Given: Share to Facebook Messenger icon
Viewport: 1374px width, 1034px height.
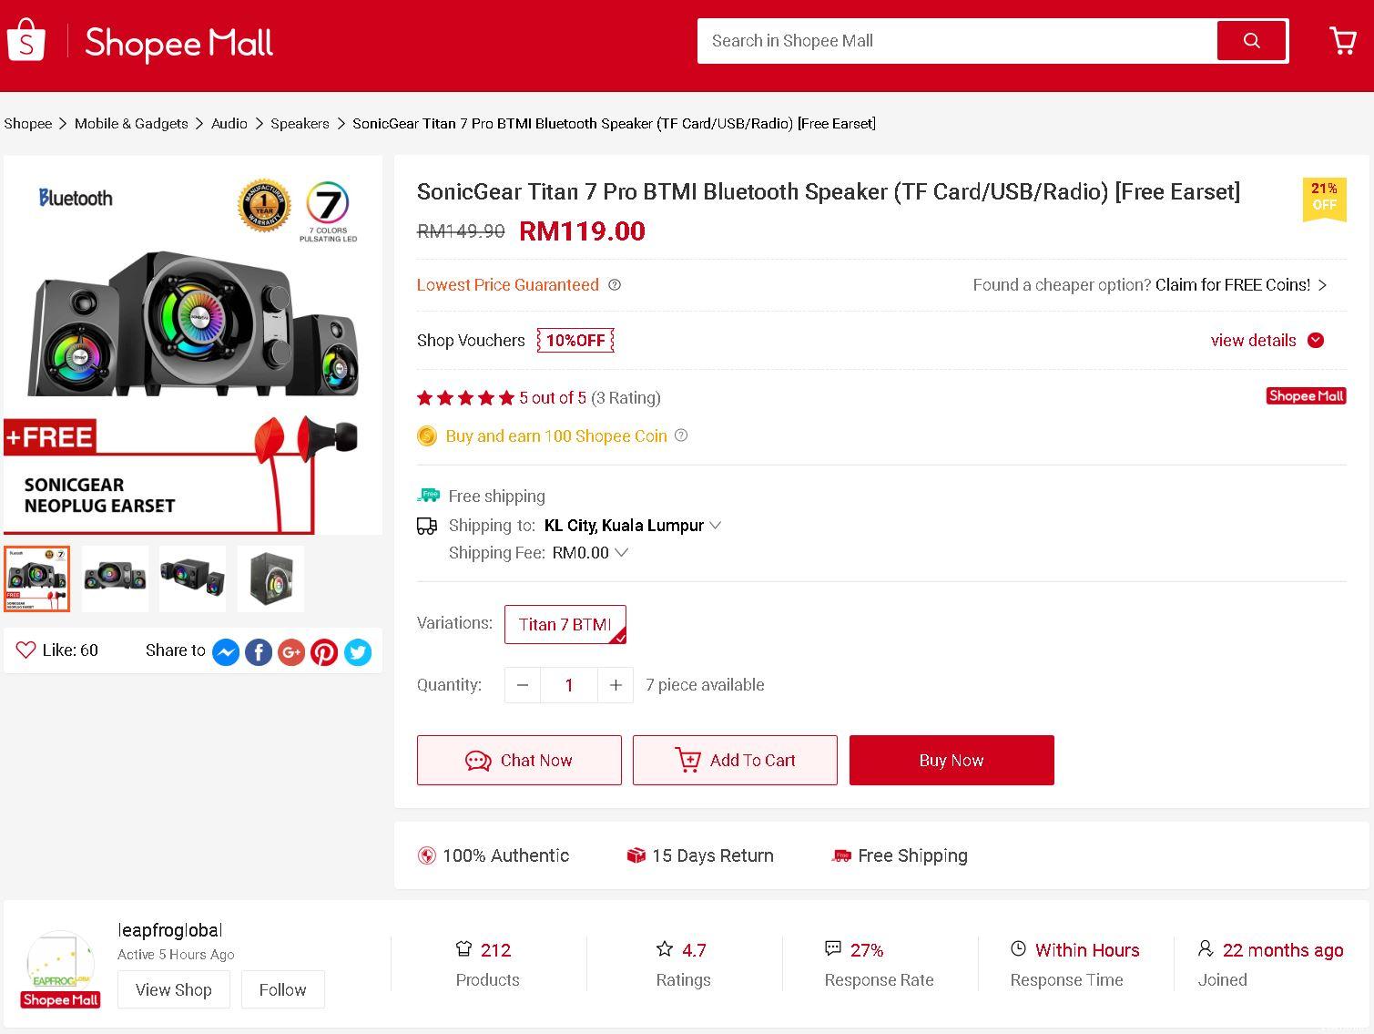Looking at the screenshot, I should tap(226, 652).
